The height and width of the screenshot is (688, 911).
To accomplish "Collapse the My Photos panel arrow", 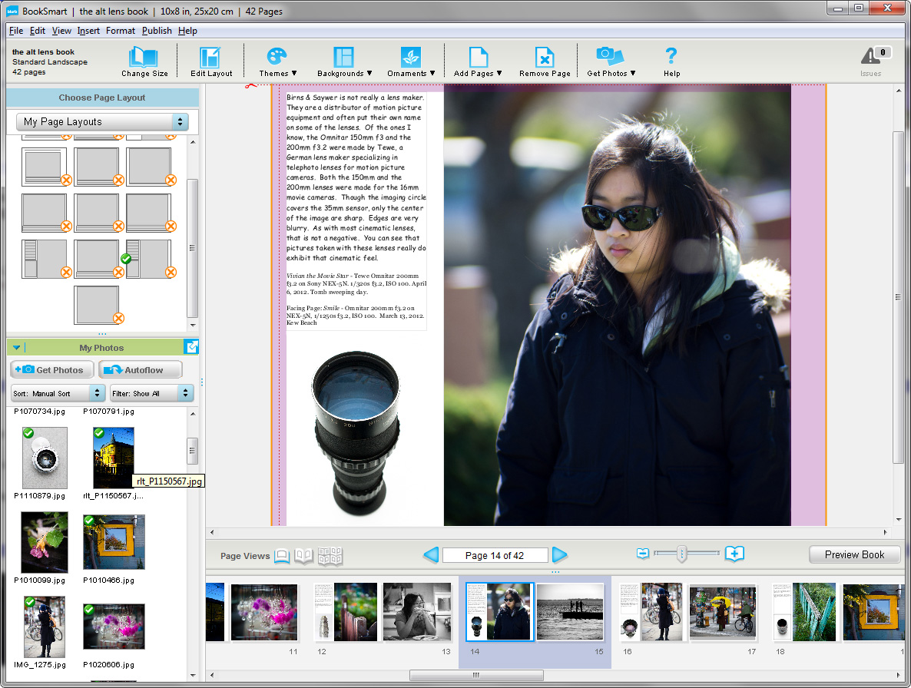I will click(x=17, y=348).
